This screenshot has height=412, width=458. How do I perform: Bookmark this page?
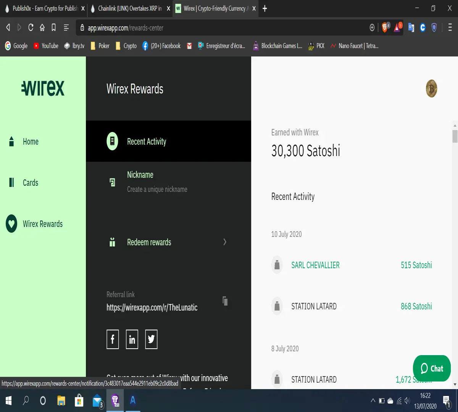click(x=54, y=27)
